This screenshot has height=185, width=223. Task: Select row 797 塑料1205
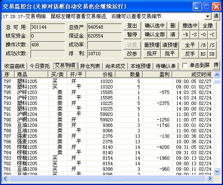coord(108,81)
